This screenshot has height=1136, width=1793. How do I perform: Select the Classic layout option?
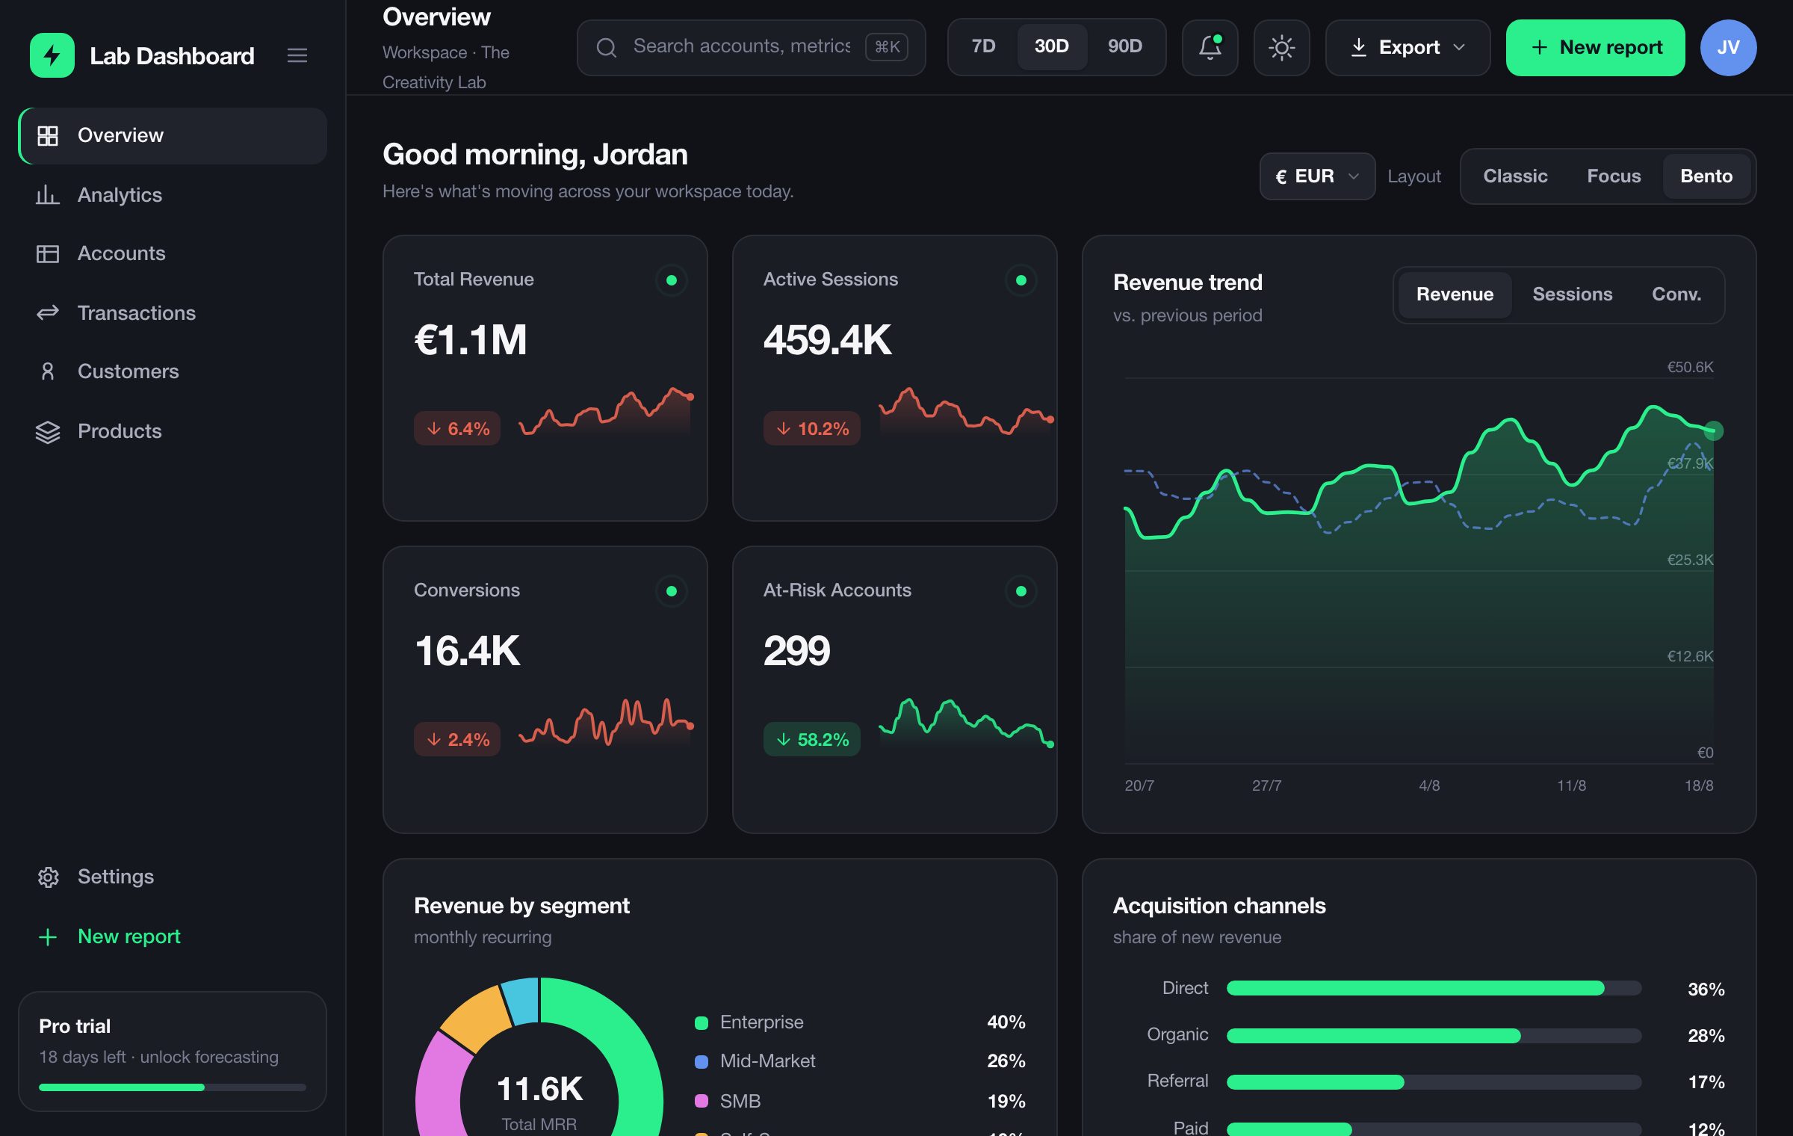point(1515,176)
